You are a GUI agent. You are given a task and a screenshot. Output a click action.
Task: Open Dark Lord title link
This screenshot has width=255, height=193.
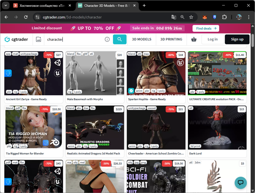[195, 153]
